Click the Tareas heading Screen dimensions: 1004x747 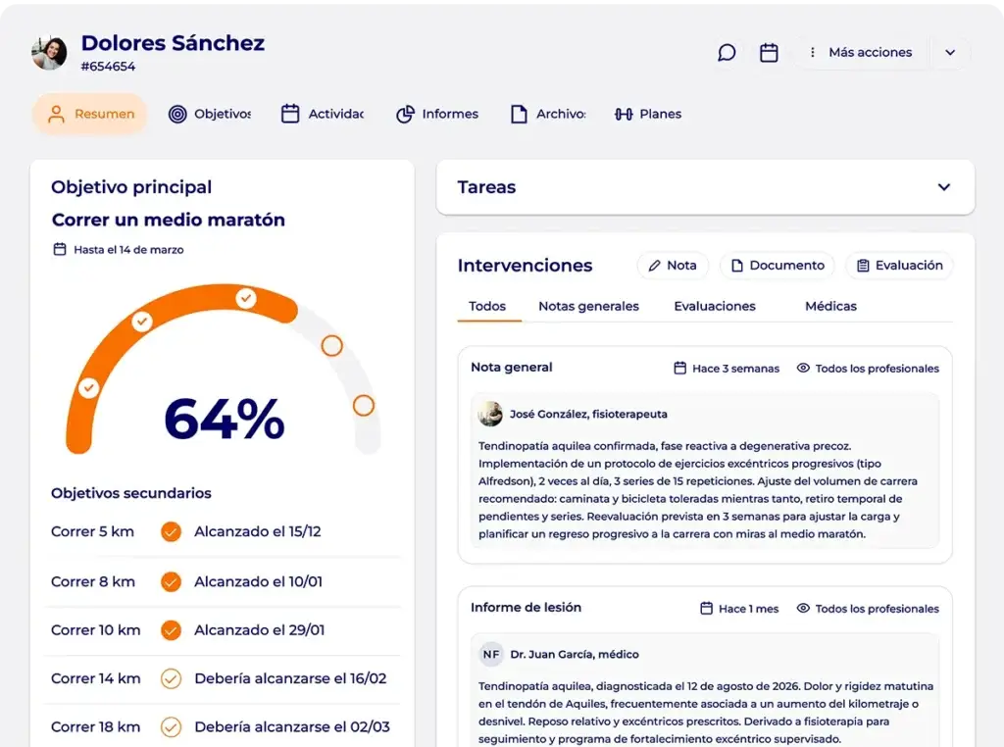coord(486,187)
